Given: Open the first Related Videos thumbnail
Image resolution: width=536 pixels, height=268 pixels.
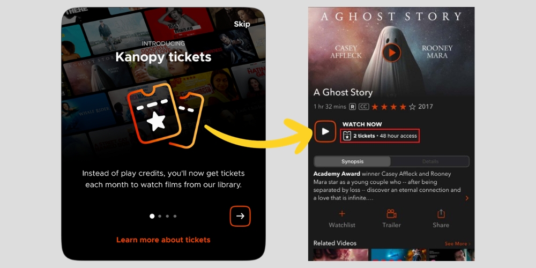Looking at the screenshot, I should (341, 255).
